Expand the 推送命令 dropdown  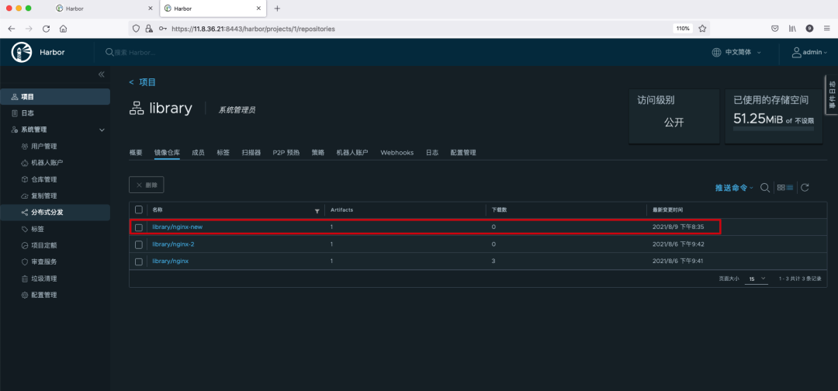[734, 188]
